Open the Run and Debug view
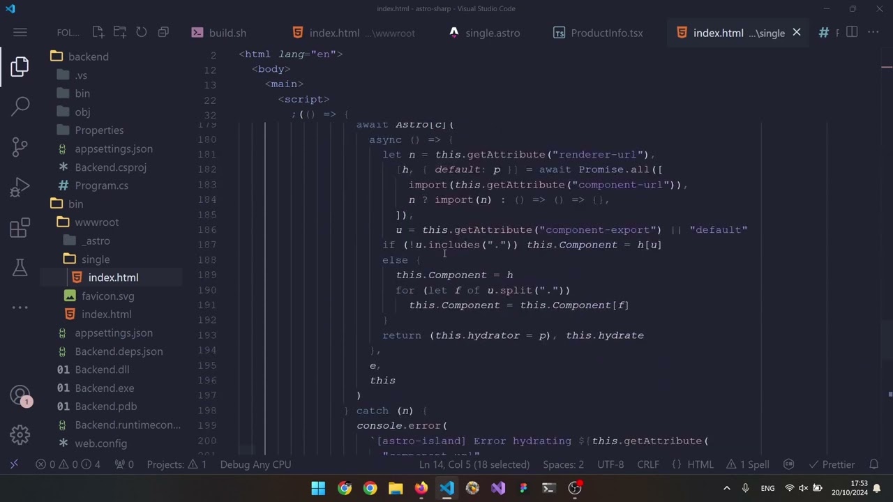This screenshot has width=893, height=502. (20, 187)
